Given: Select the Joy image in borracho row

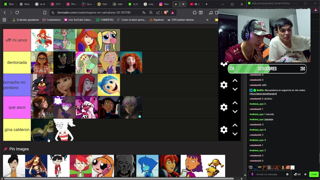Looking at the screenshot, I should (109, 85).
